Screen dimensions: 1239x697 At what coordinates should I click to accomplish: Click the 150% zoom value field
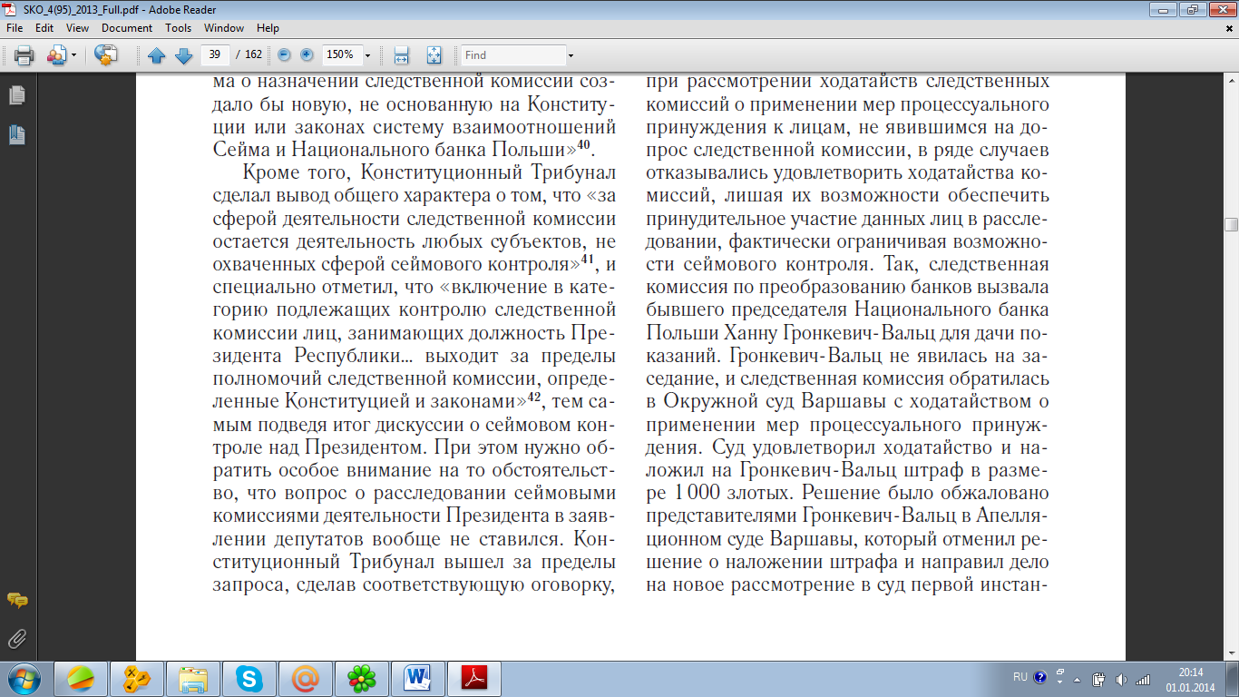coord(340,54)
